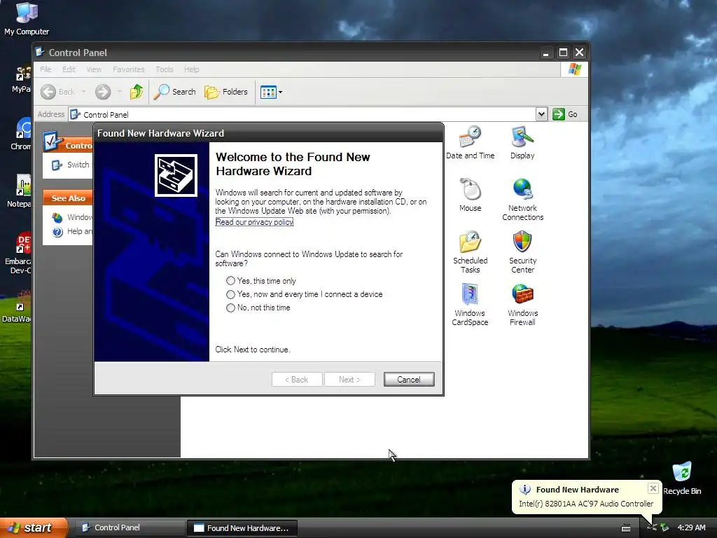
Task: Toggle the Folders toolbar button
Action: click(x=226, y=92)
